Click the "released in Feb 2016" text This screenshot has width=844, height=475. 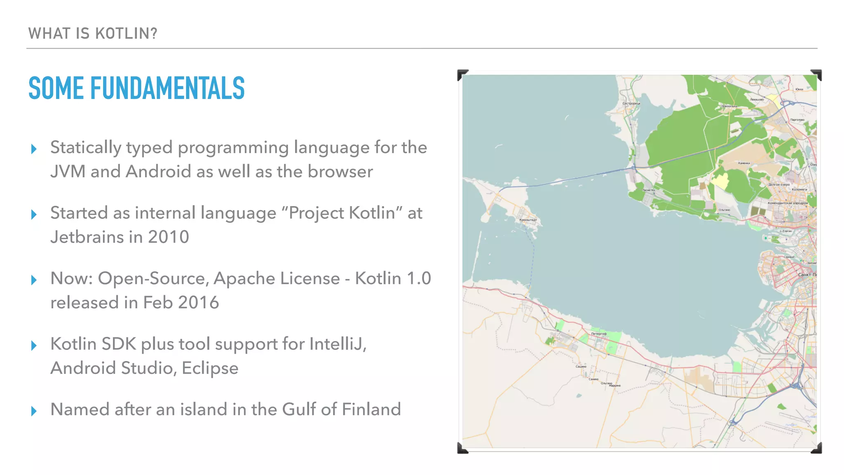(x=134, y=303)
